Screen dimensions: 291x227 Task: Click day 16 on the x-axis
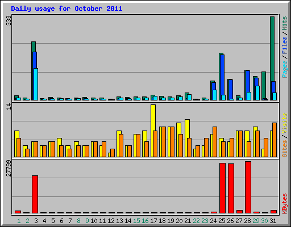pos(145,221)
